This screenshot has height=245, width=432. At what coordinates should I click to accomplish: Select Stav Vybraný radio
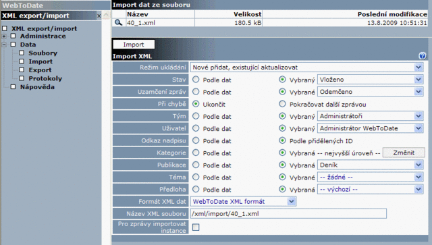pyautogui.click(x=282, y=80)
